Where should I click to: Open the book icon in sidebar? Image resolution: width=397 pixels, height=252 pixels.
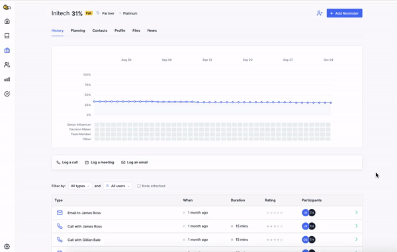[7, 36]
